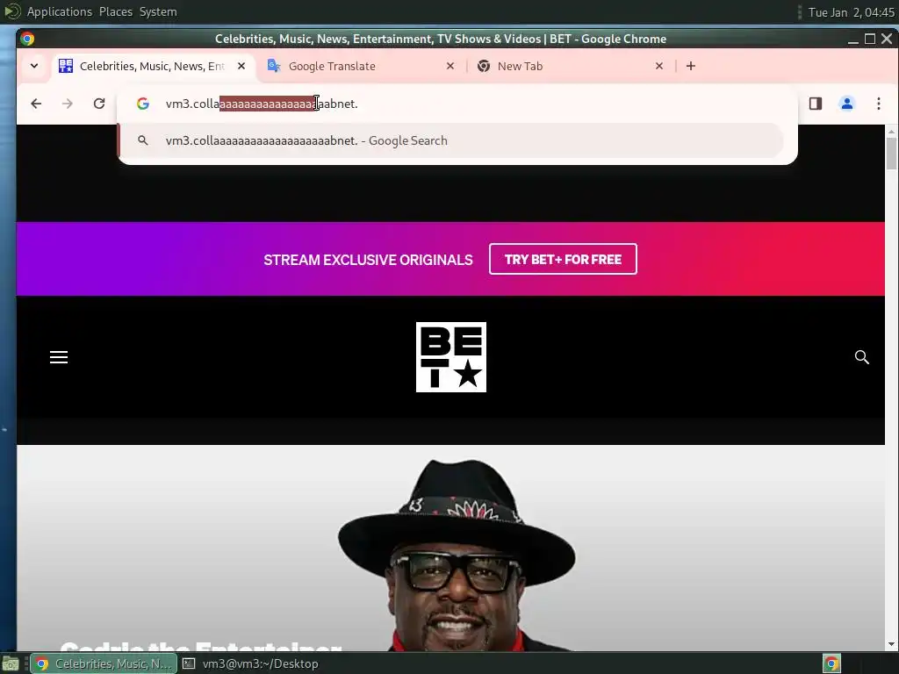The image size is (899, 674).
Task: Switch to vm3@vm3 Desktop terminal taskbar entry
Action: (250, 663)
